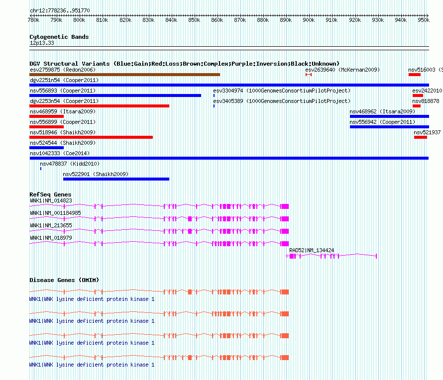
Task: Click blue nsv468962 Itsara2009 gain bar
Action: [389, 116]
